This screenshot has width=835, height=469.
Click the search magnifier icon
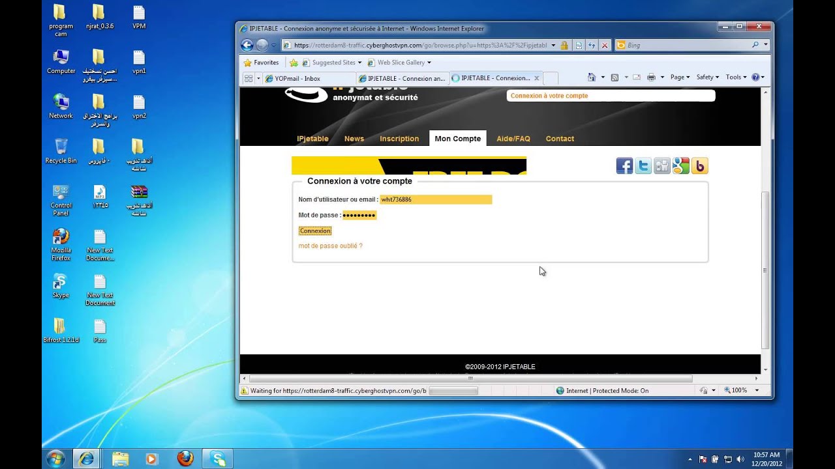755,45
